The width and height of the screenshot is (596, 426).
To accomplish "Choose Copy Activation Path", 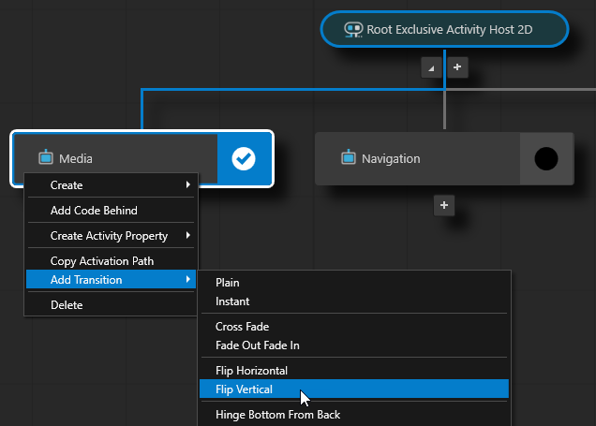I will pyautogui.click(x=111, y=261).
